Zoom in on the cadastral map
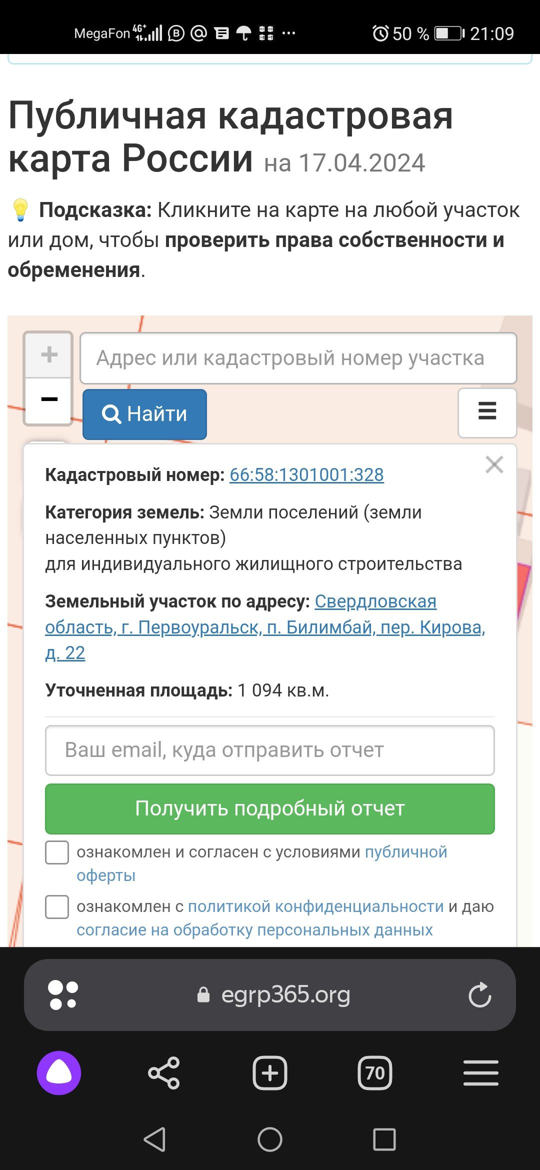The image size is (540, 1170). coord(48,354)
